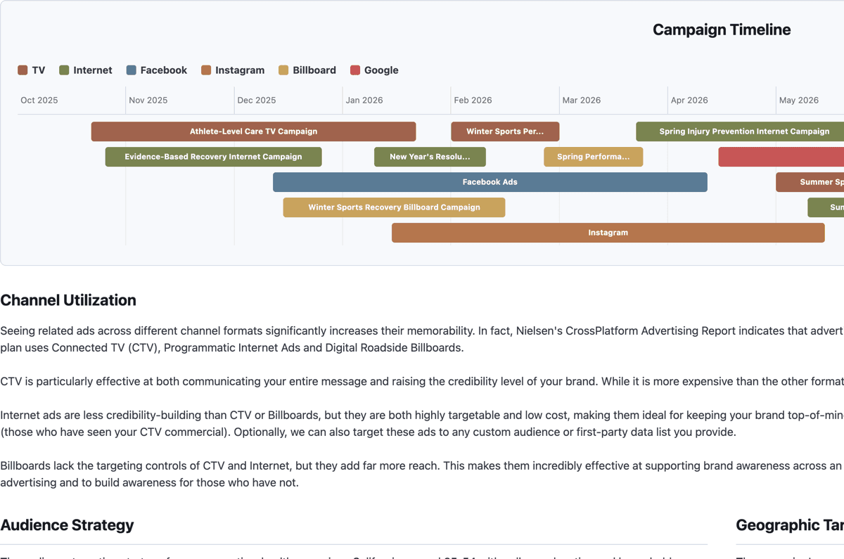Screen dimensions: 844x559
Task: Click the Mar 2026 month marker
Action: 581,101
